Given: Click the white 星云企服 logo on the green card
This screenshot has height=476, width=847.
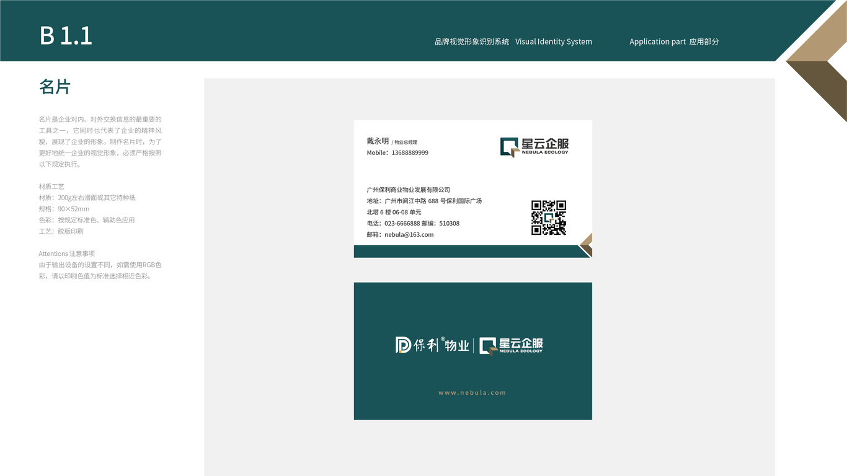Looking at the screenshot, I should pyautogui.click(x=512, y=346).
